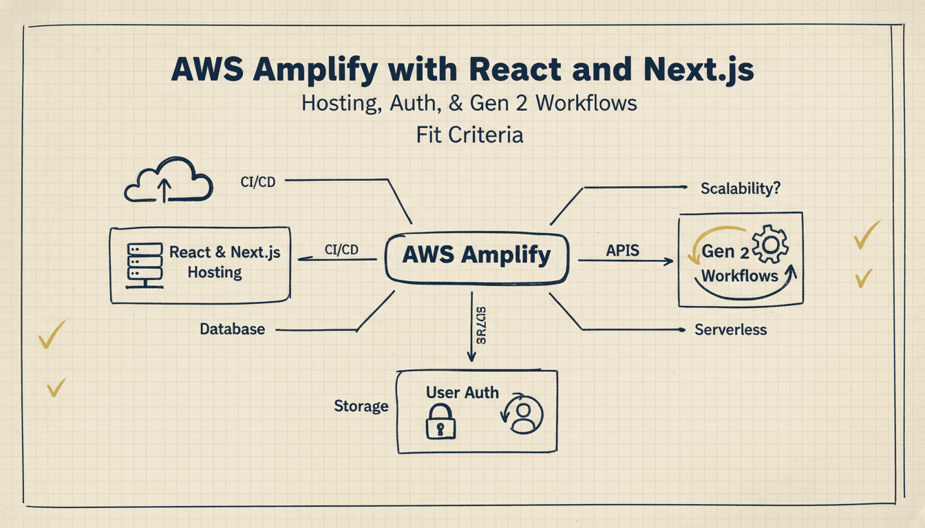Click the 'CI/CD' label on the Hosting arrow
This screenshot has width=925, height=528.
[x=341, y=250]
